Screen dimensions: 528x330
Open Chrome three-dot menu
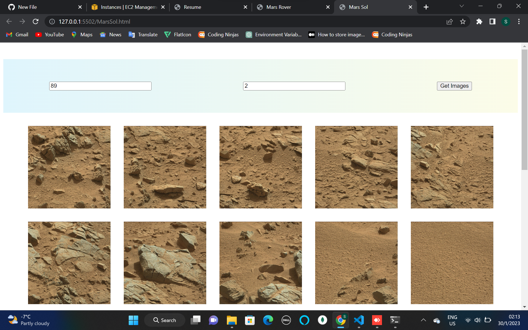coord(519,21)
